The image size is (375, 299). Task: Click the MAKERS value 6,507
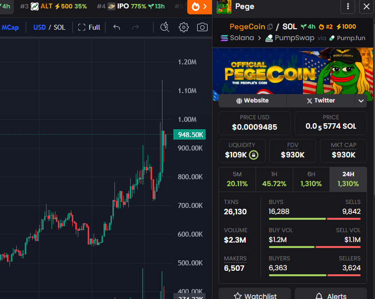(x=234, y=268)
